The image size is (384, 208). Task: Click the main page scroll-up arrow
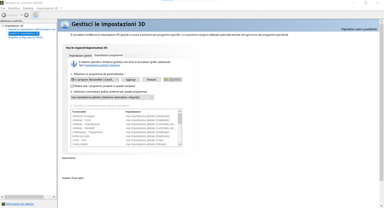coord(381,22)
